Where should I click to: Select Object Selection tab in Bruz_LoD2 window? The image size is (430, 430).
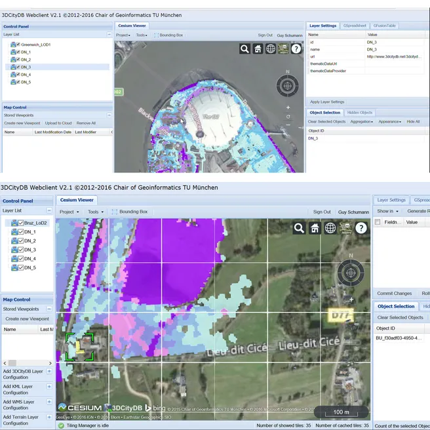(396, 306)
